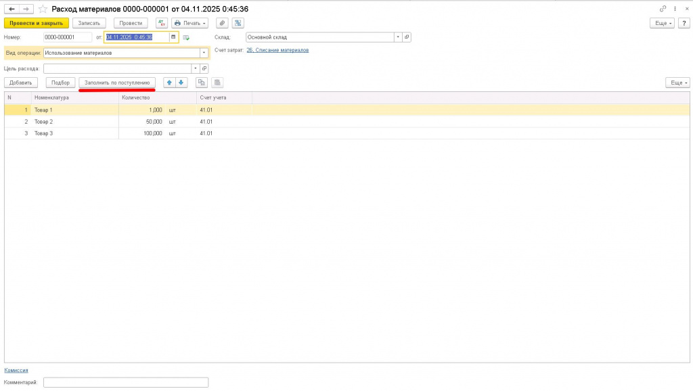The image size is (693, 391).
Task: Open top Еще menu
Action: (662, 23)
